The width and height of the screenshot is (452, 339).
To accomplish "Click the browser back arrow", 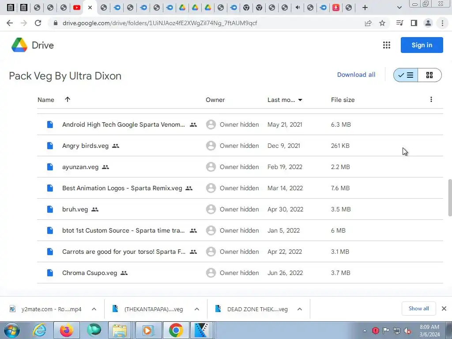I will click(x=10, y=23).
